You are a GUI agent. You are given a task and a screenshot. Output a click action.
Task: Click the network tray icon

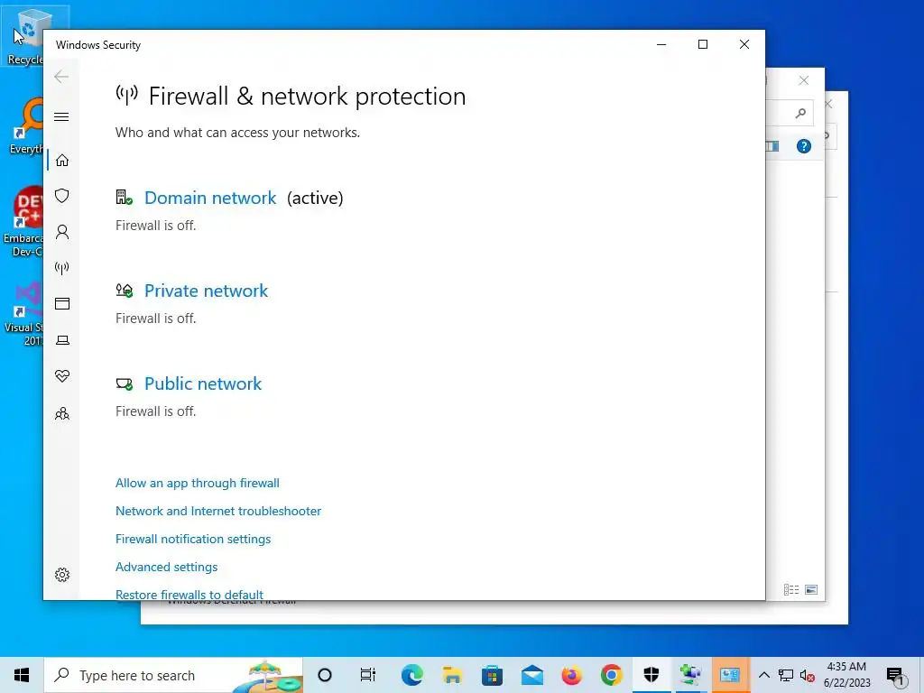point(786,675)
